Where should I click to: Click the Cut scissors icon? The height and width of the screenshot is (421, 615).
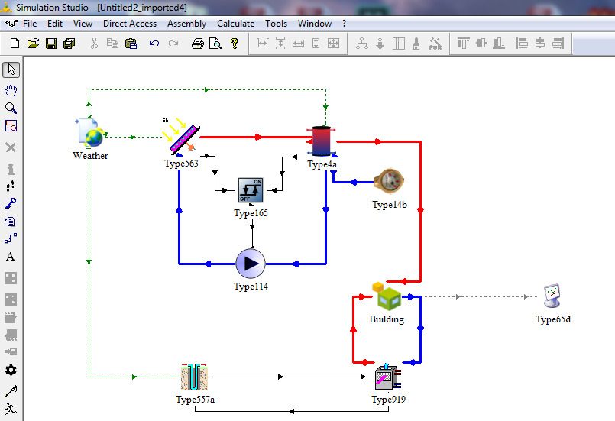(94, 43)
